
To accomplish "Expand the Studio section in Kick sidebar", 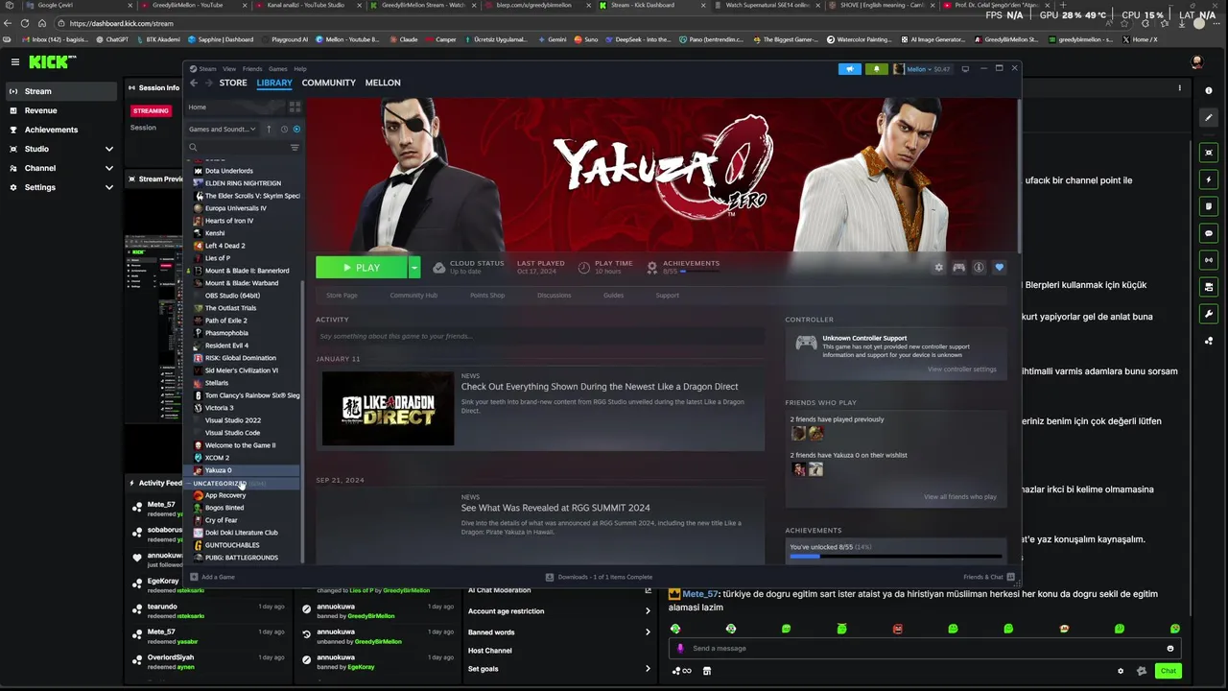I will 108,149.
